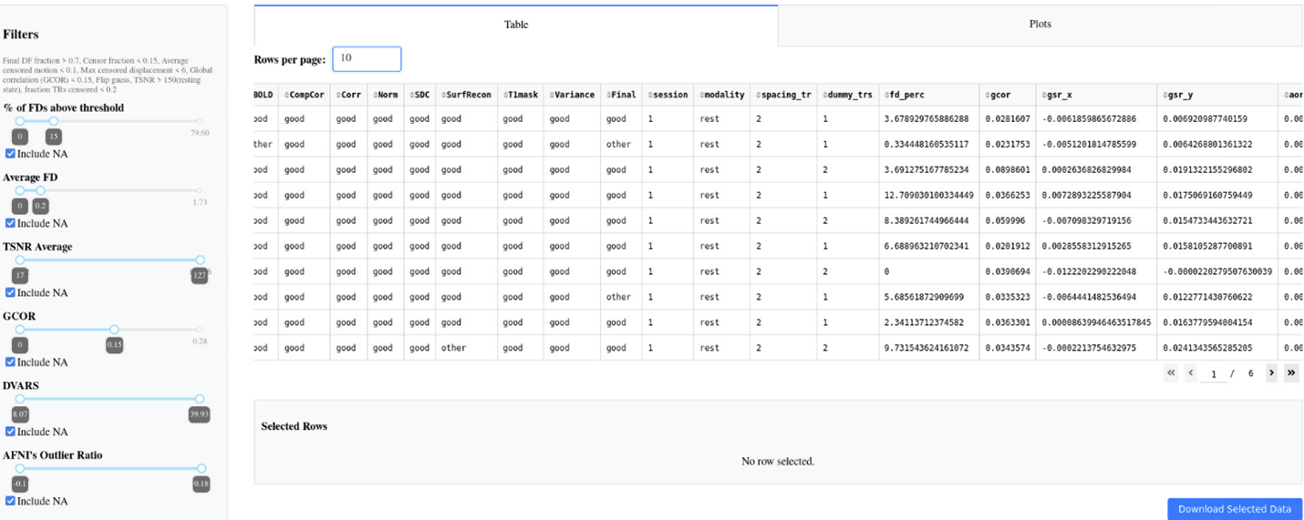Click Download Selected Data button
The height and width of the screenshot is (520, 1304).
click(x=1235, y=509)
